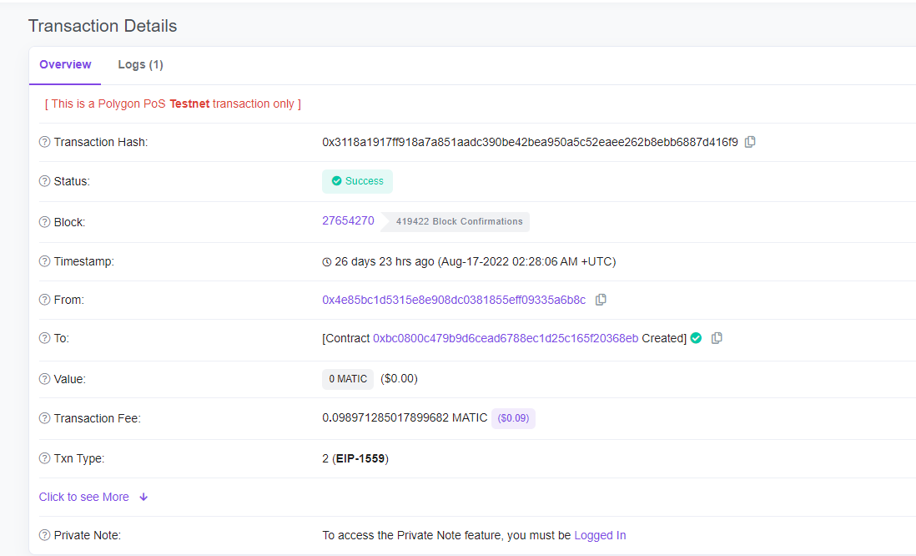The image size is (916, 556).
Task: Switch to the Logs (1) tab
Action: 140,64
